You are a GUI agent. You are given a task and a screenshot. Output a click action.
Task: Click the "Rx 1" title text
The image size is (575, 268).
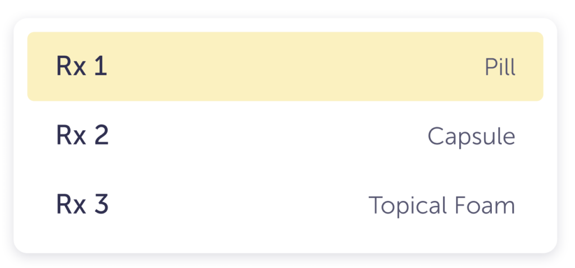click(x=81, y=67)
